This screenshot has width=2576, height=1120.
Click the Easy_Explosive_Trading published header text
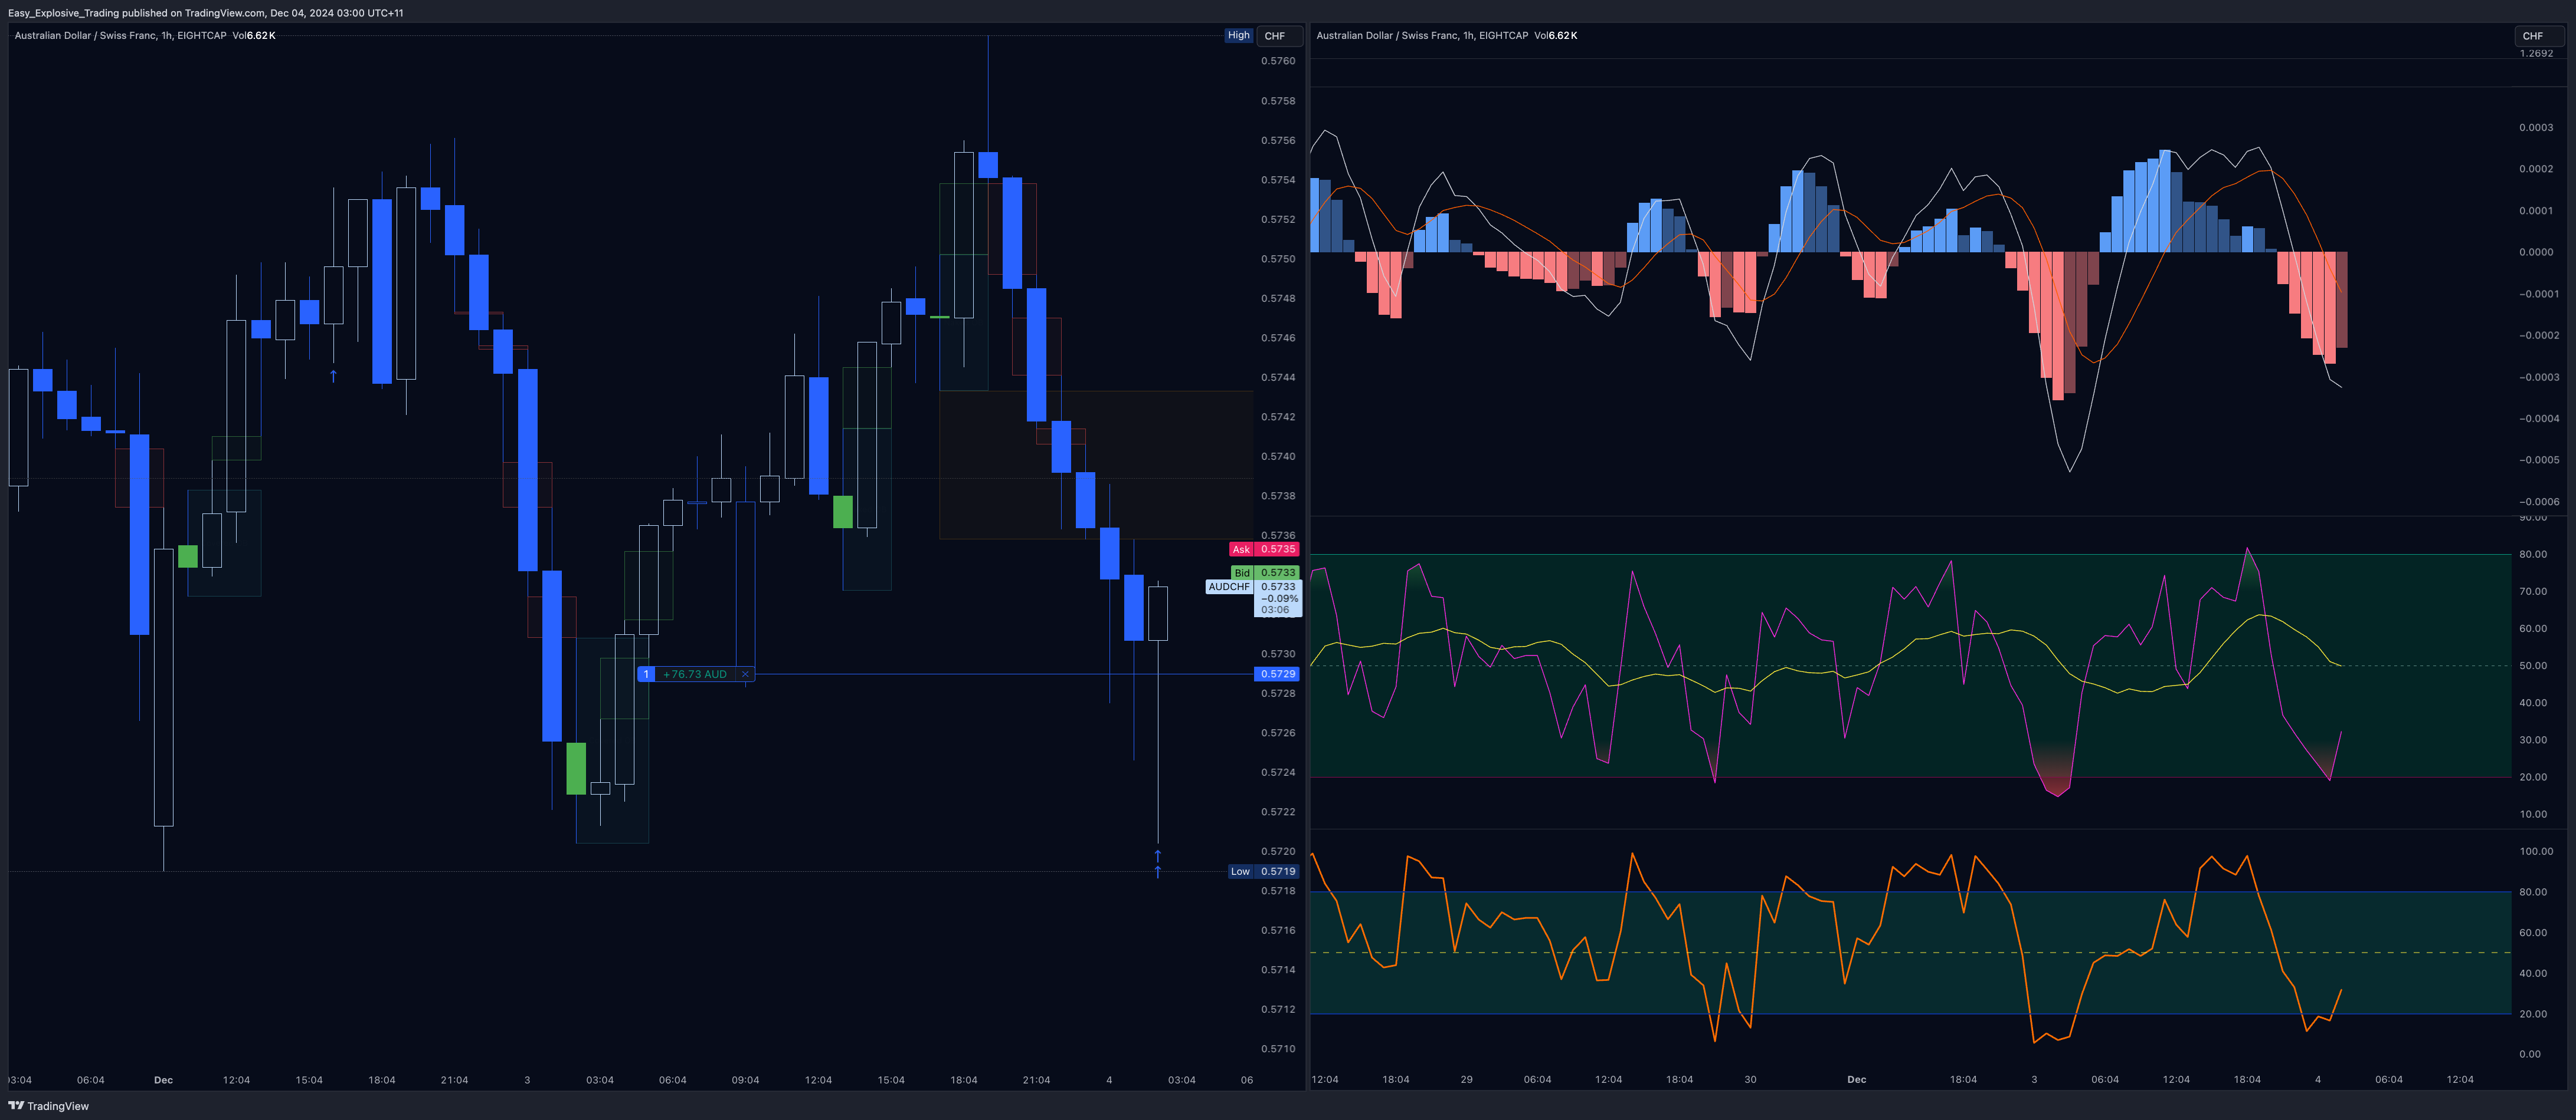[206, 13]
